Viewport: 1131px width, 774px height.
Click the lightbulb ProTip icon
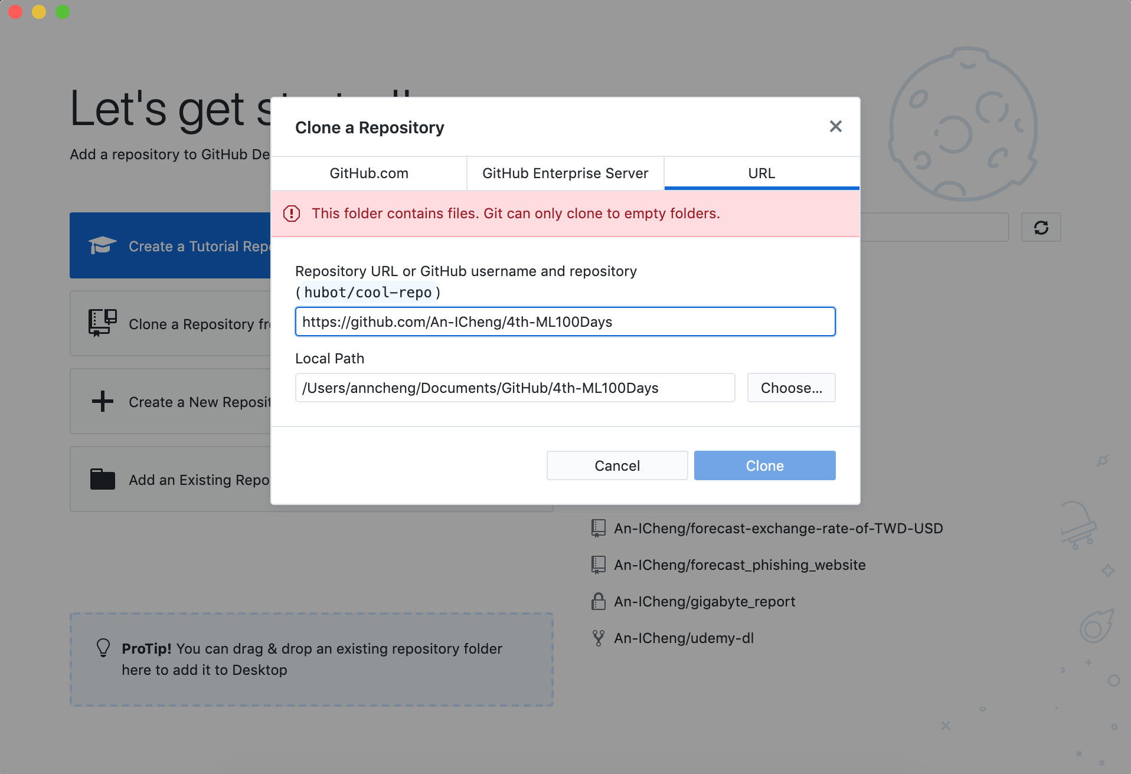[x=103, y=648]
